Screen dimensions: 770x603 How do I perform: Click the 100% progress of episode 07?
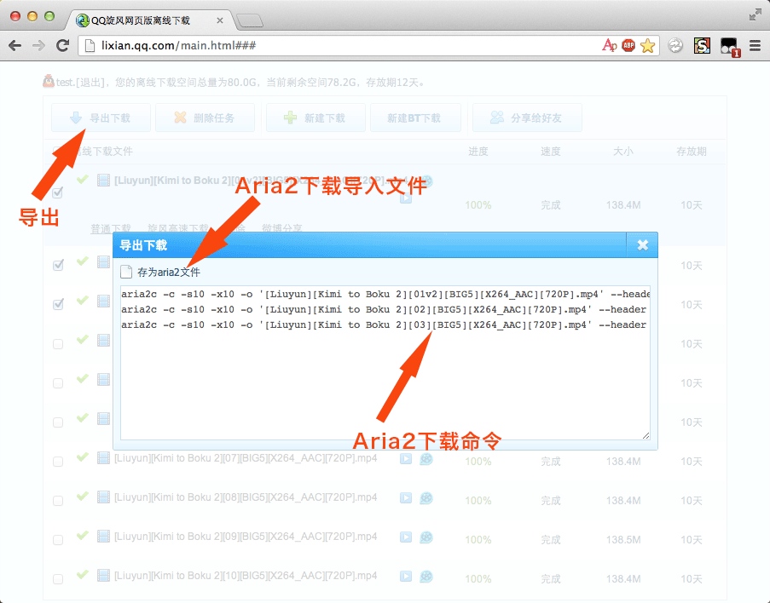(478, 462)
